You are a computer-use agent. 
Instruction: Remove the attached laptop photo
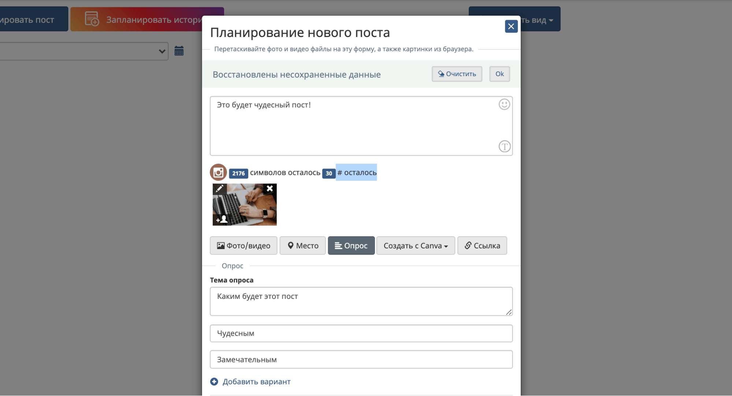[x=270, y=189]
